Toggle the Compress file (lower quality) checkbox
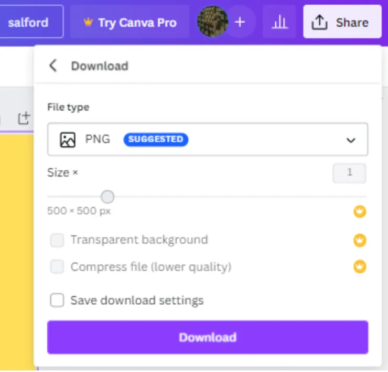 pyautogui.click(x=57, y=267)
